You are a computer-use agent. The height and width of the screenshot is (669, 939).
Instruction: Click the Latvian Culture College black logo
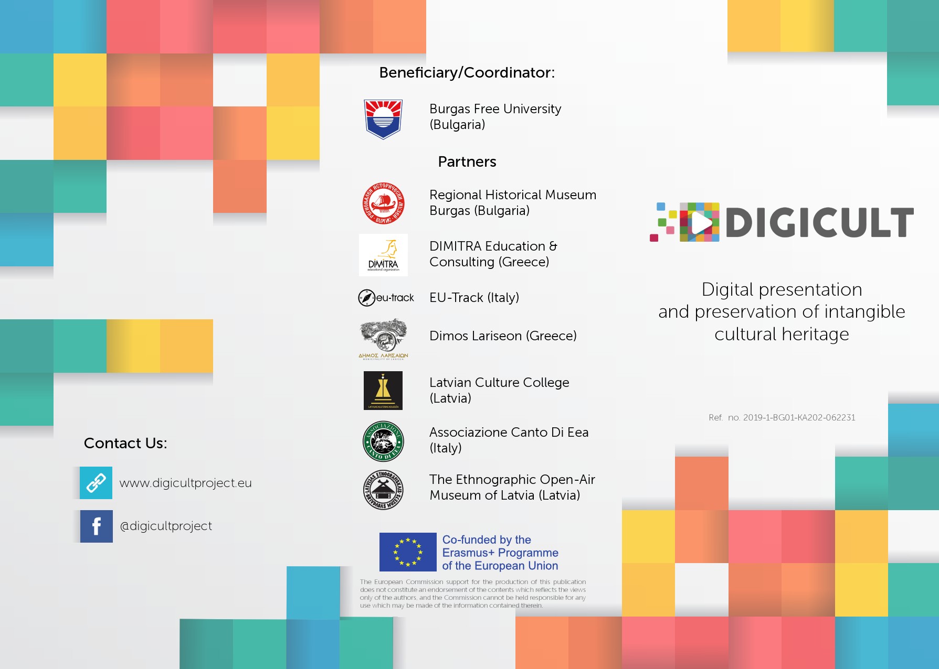click(383, 391)
